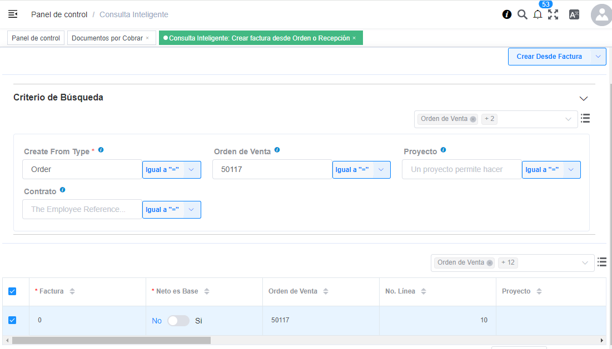Switch to the Panel de control tab
The width and height of the screenshot is (612, 349).
[36, 38]
